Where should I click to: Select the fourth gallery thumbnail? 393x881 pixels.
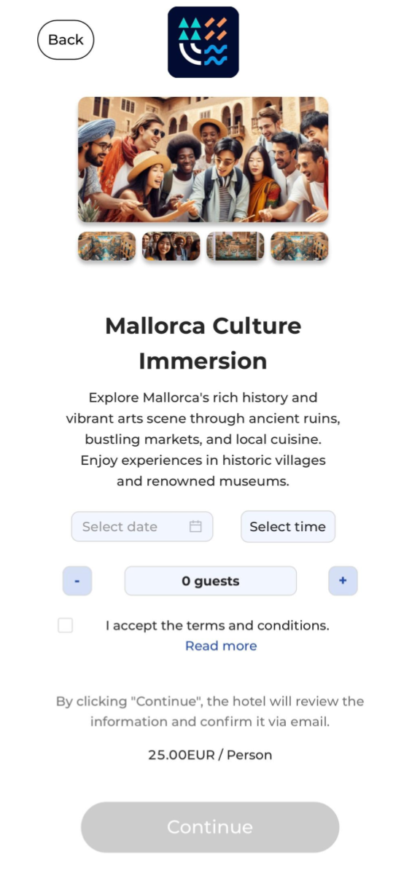click(300, 246)
